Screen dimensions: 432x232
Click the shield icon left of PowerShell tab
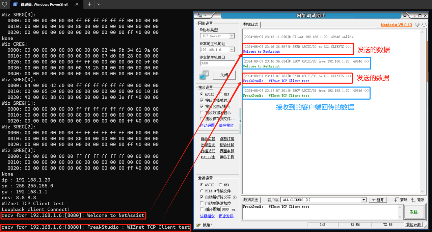(4, 4)
